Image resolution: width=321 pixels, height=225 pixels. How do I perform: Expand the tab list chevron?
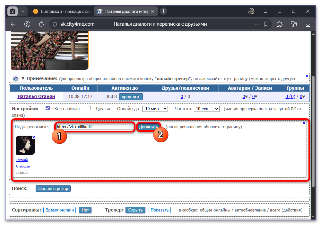click(x=23, y=11)
